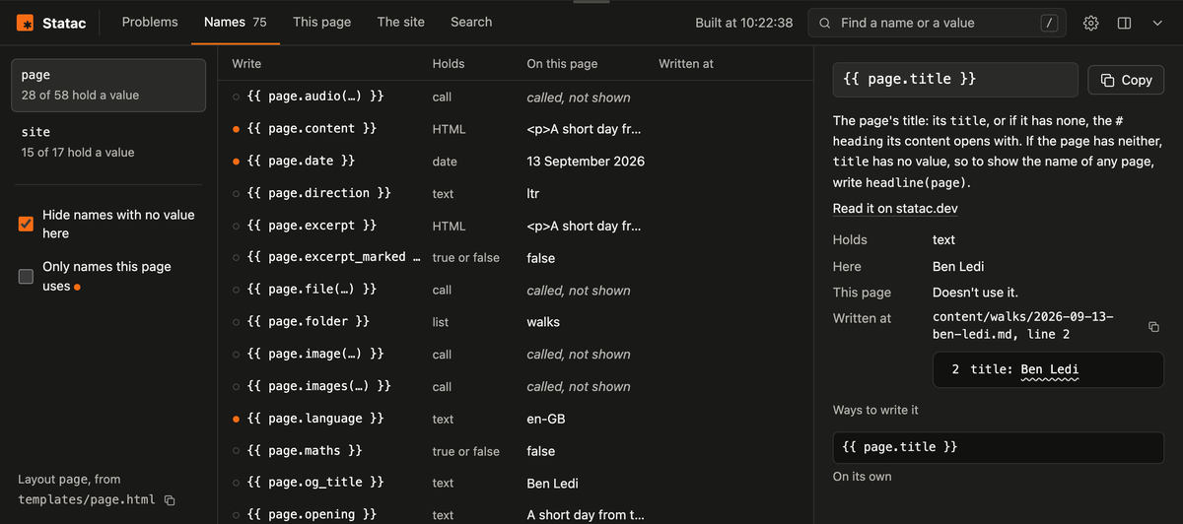Image resolution: width=1183 pixels, height=524 pixels.
Task: Click the title: Ben Ledi source line
Action: point(1049,369)
